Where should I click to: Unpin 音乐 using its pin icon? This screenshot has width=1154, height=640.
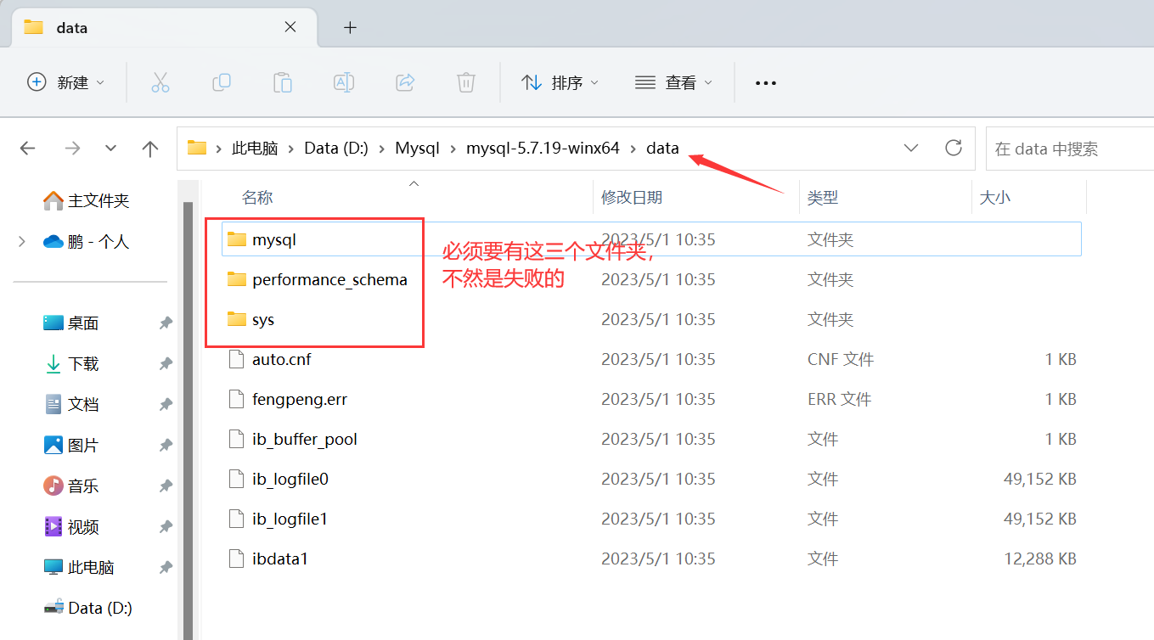pyautogui.click(x=166, y=486)
